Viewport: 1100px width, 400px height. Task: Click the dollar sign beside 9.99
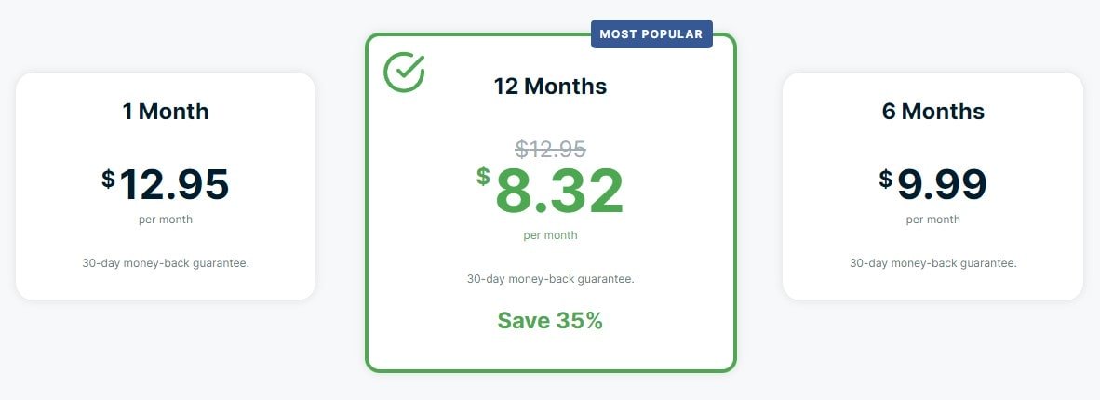pyautogui.click(x=885, y=179)
